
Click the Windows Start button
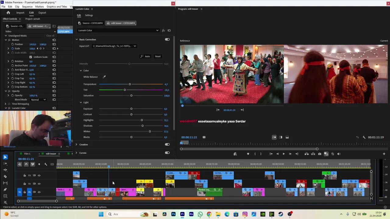coord(101,214)
